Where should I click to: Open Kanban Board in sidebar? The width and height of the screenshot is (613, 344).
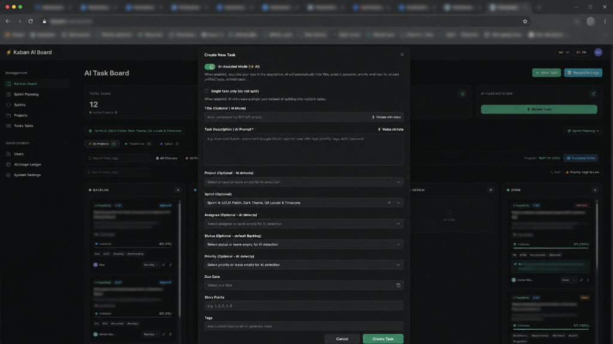35,84
